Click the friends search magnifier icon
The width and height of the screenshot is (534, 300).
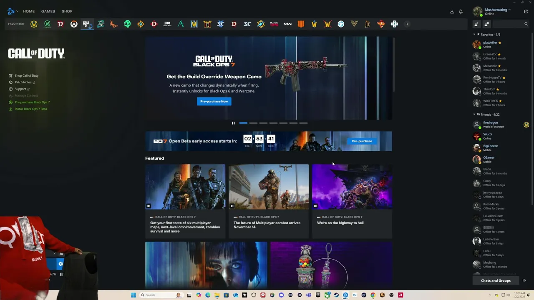[526, 24]
